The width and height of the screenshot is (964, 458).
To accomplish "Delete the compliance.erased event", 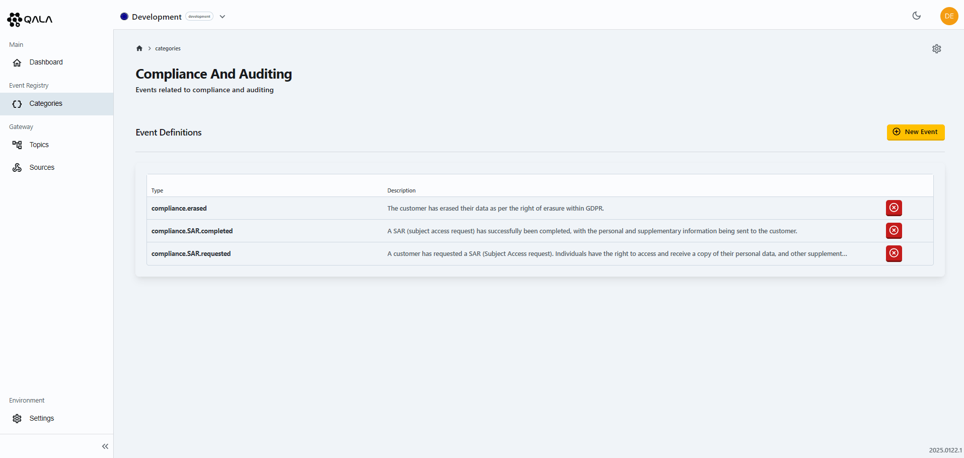I will tap(894, 208).
